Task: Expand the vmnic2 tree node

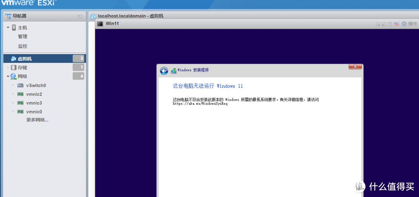Action: 13,94
